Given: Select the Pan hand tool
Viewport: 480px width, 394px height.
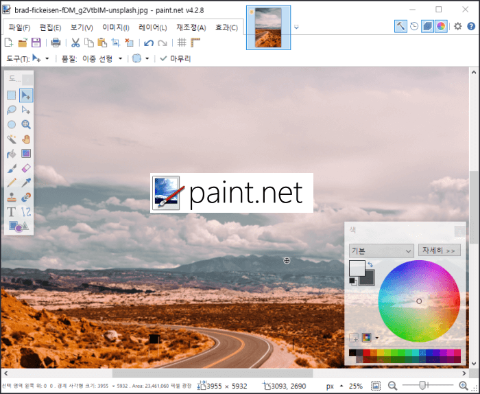Looking at the screenshot, I should click(26, 139).
